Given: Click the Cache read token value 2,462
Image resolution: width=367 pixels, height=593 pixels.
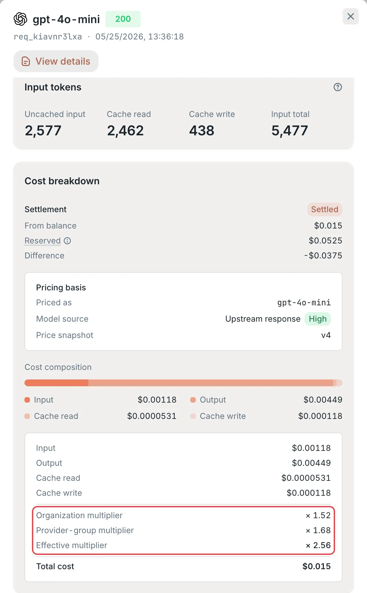Looking at the screenshot, I should tap(125, 131).
